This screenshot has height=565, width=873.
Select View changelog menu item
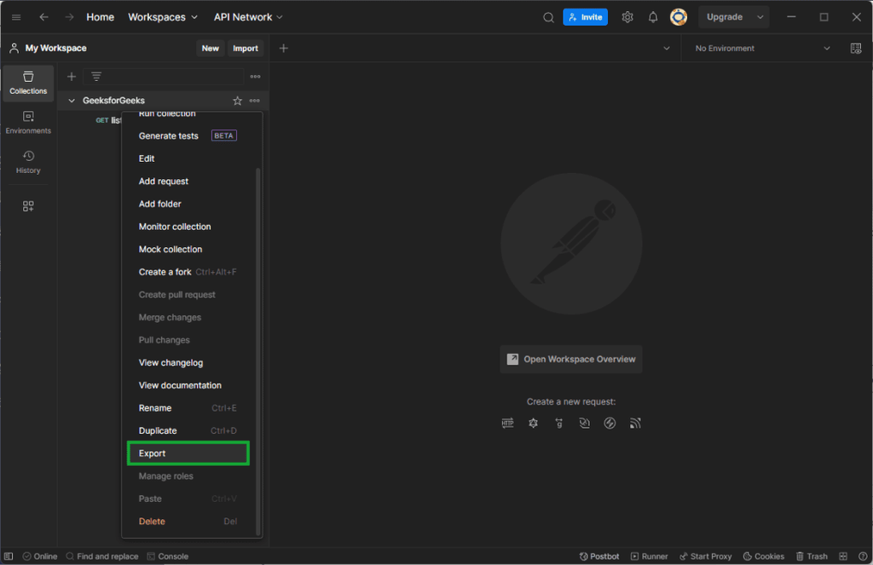point(188,363)
